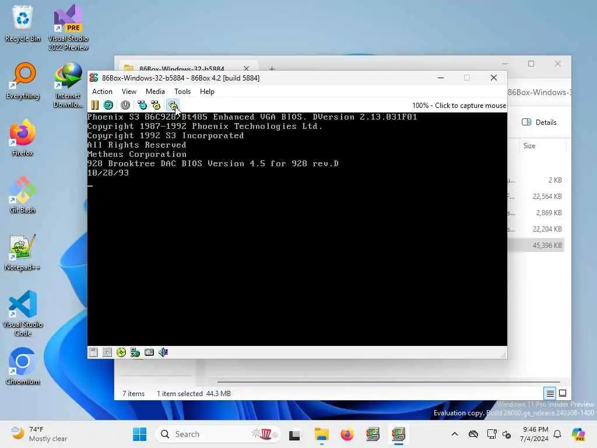The image size is (597, 448).
Task: Open 86Box Settings toolbar icon
Action: point(173,105)
